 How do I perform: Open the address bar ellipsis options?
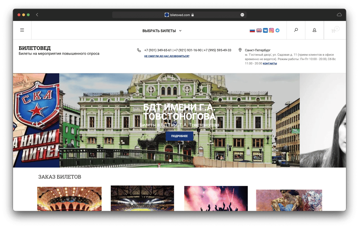tap(242, 15)
